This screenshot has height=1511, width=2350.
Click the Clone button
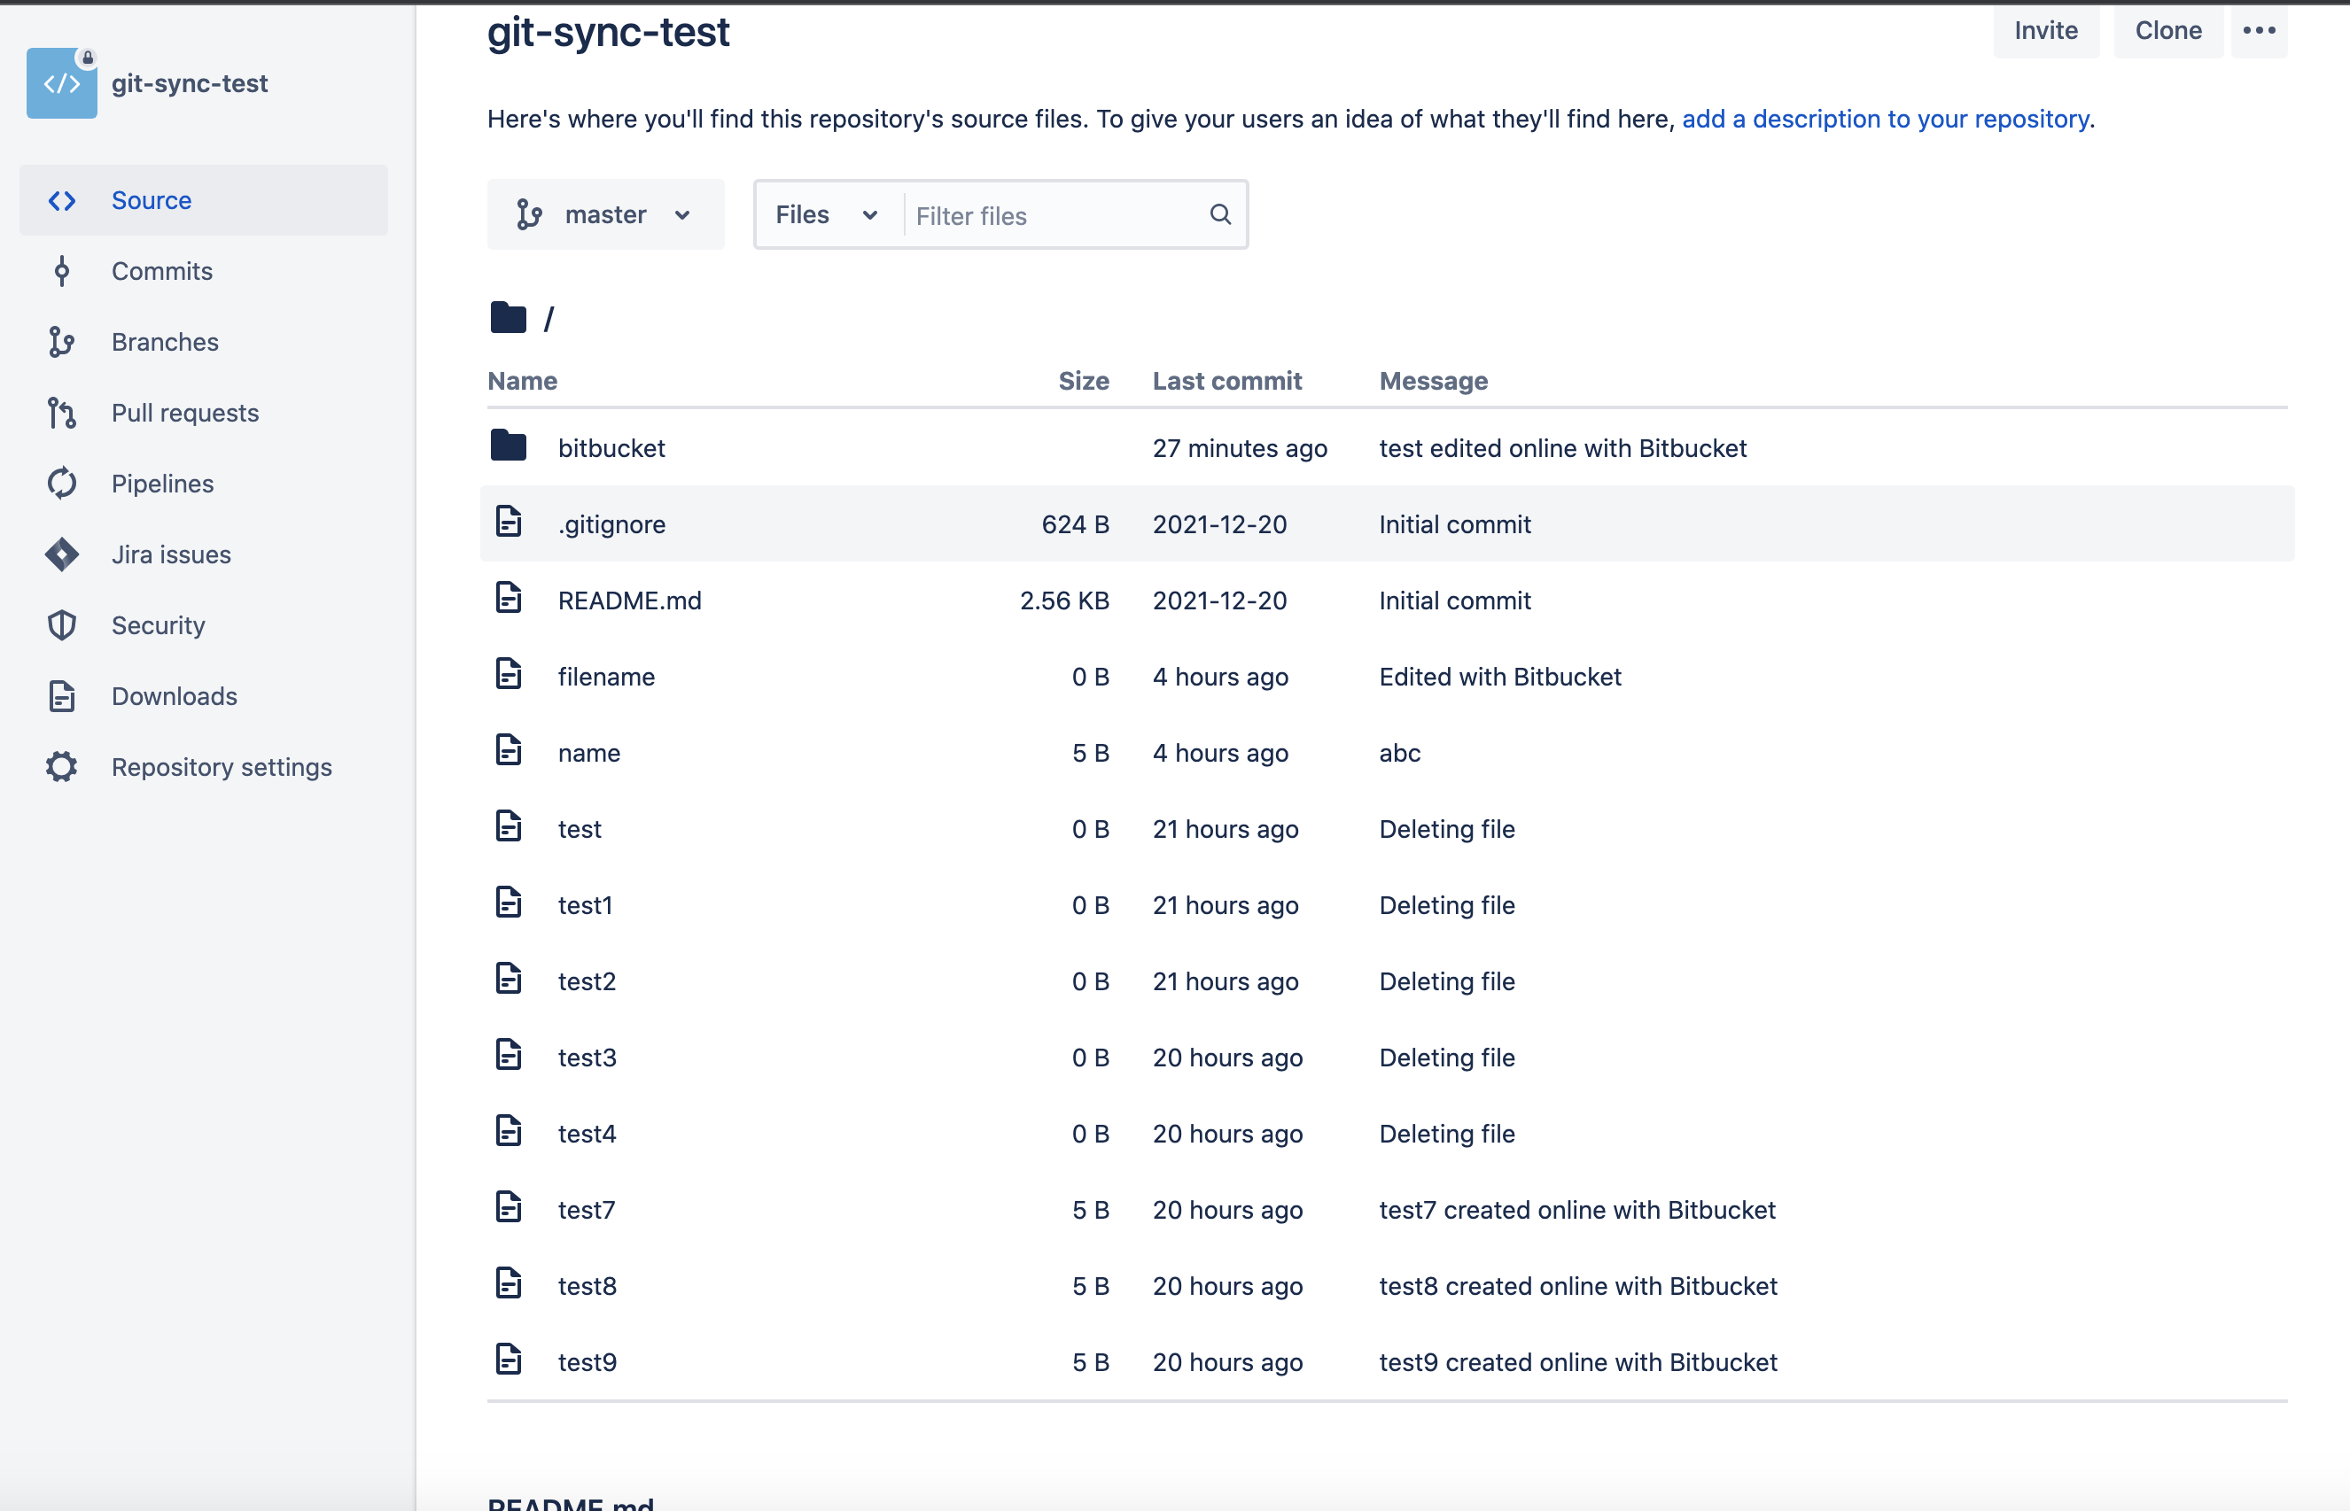coord(2167,30)
